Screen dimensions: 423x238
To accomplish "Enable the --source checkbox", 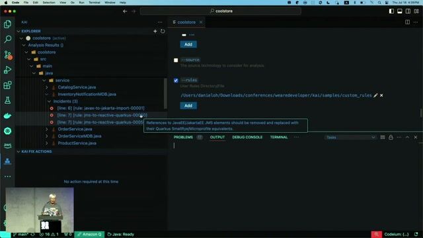I will [176, 60].
